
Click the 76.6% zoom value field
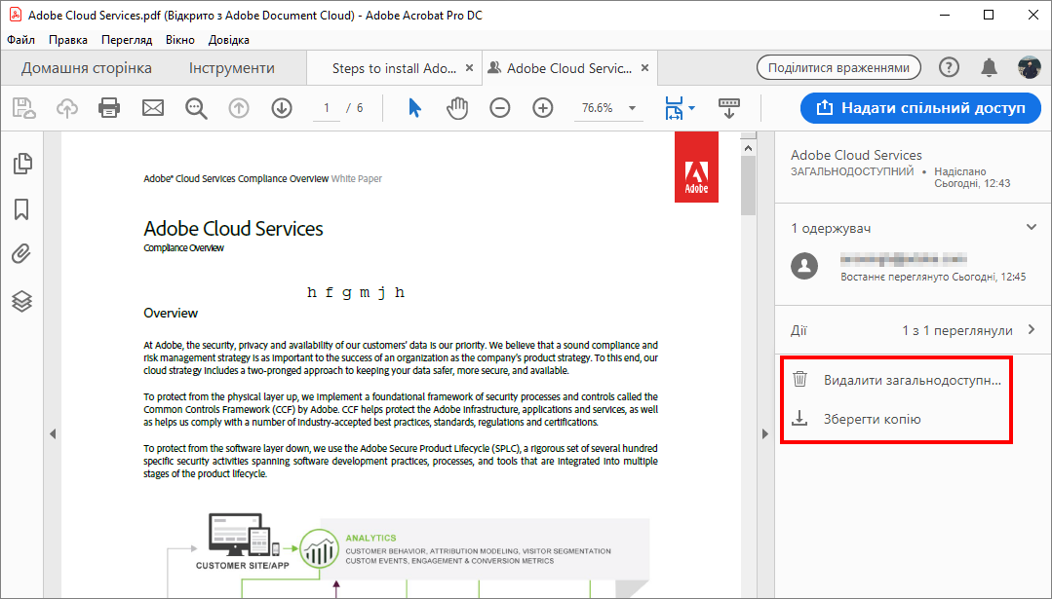pyautogui.click(x=597, y=108)
